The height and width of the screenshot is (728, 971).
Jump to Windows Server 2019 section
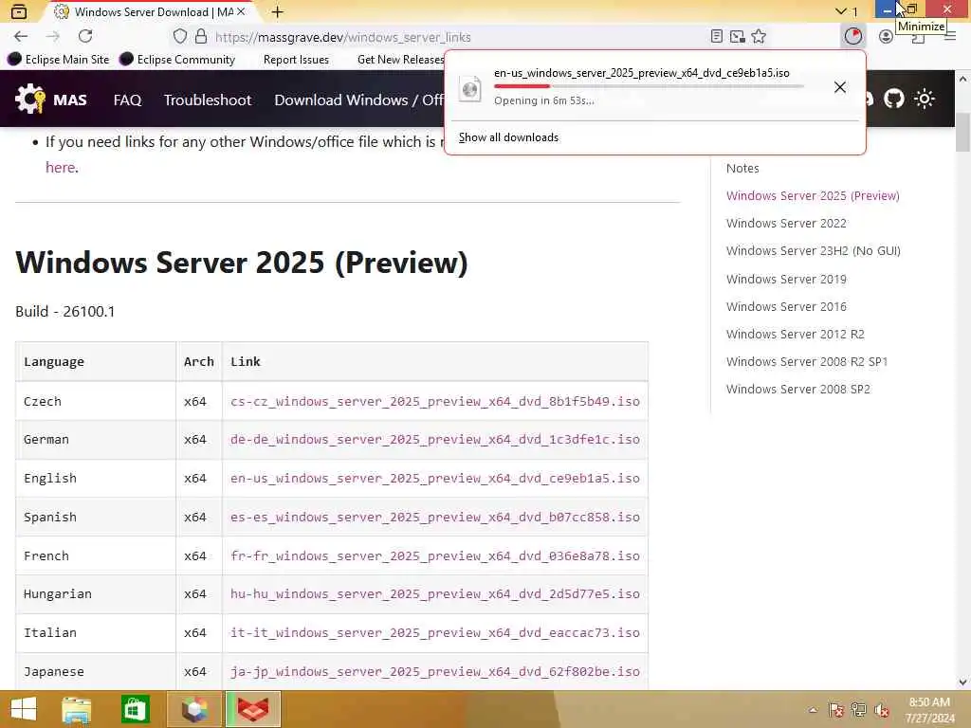pos(786,280)
